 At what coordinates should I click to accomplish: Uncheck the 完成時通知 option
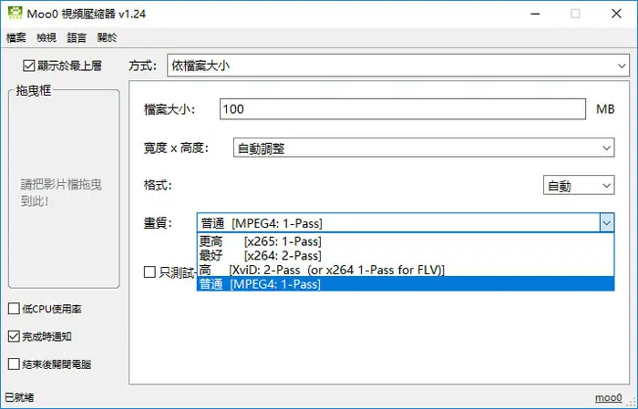coord(14,336)
